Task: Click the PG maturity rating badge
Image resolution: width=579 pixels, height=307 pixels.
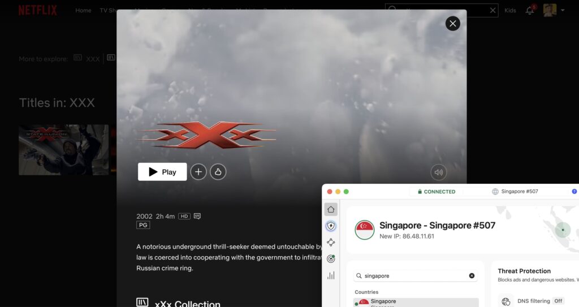Action: (143, 225)
